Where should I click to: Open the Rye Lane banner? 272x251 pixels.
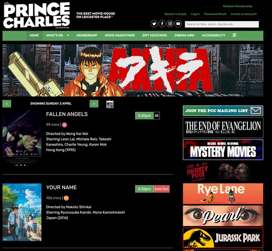coord(223,194)
